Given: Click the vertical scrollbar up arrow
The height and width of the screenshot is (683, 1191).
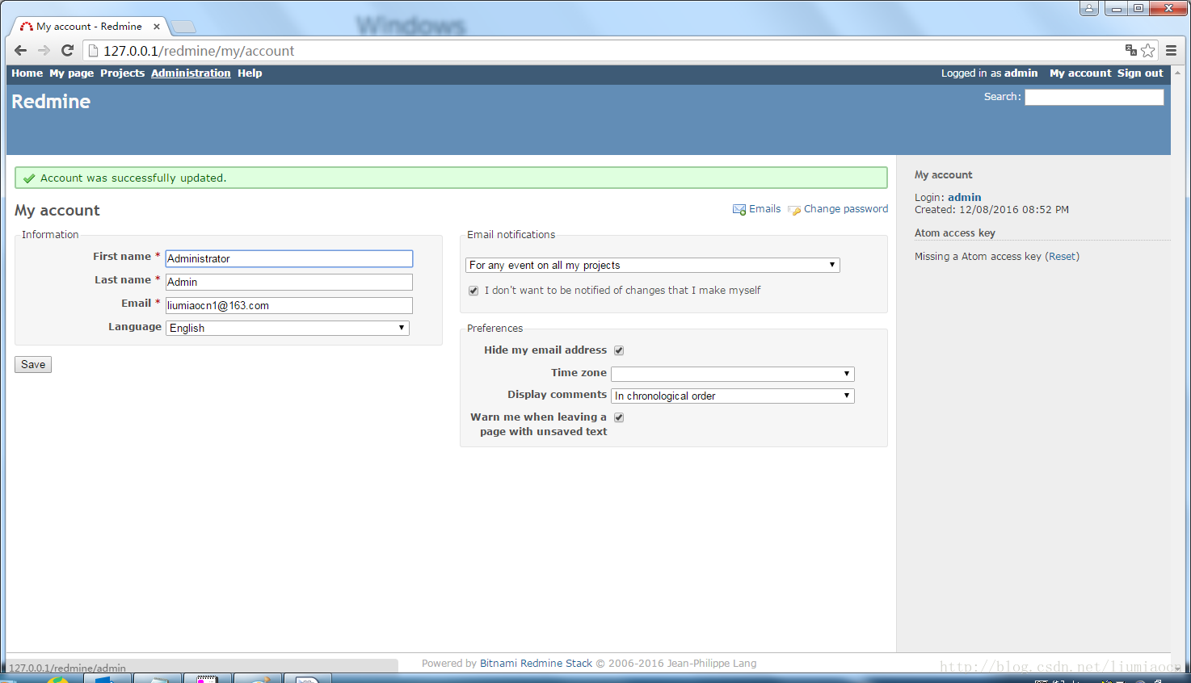Looking at the screenshot, I should pos(1179,71).
